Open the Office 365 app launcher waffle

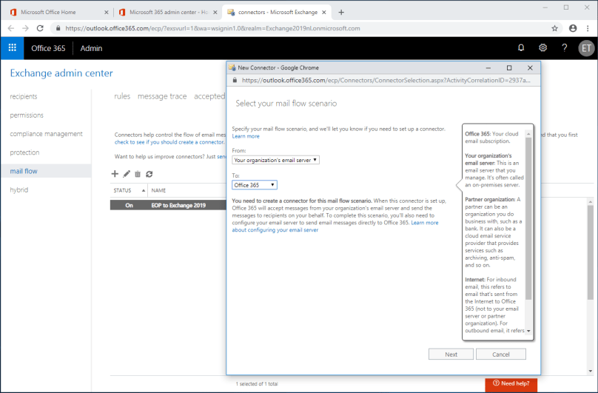coord(12,48)
